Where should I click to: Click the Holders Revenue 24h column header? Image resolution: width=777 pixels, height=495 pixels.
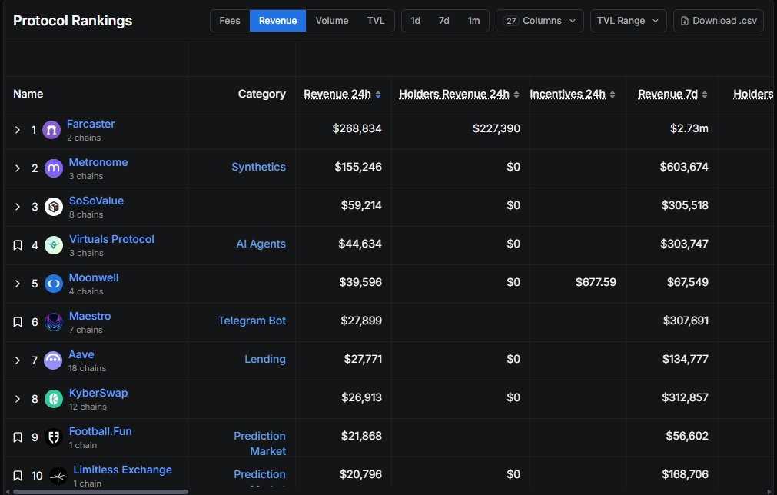tap(454, 94)
